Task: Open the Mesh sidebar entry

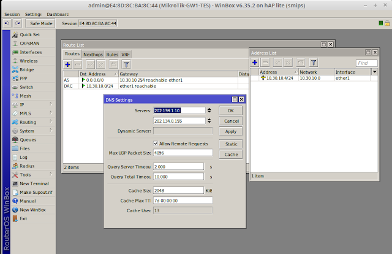Action: coord(25,96)
